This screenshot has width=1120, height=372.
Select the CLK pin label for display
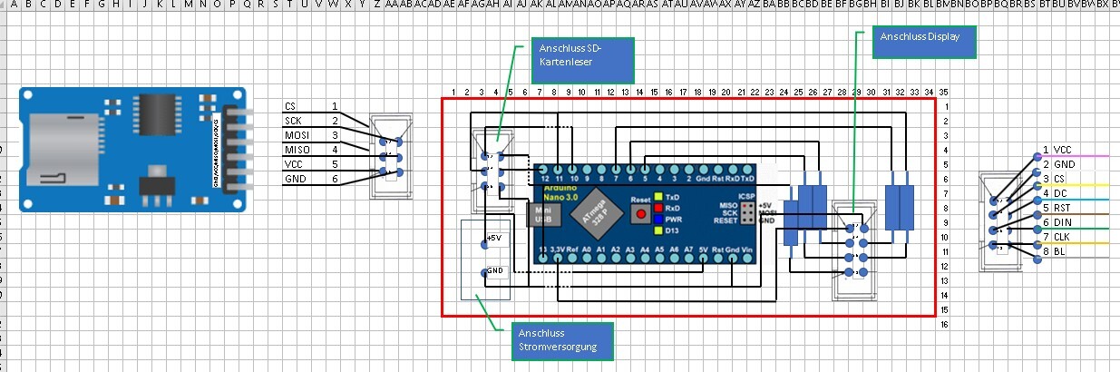(1064, 237)
